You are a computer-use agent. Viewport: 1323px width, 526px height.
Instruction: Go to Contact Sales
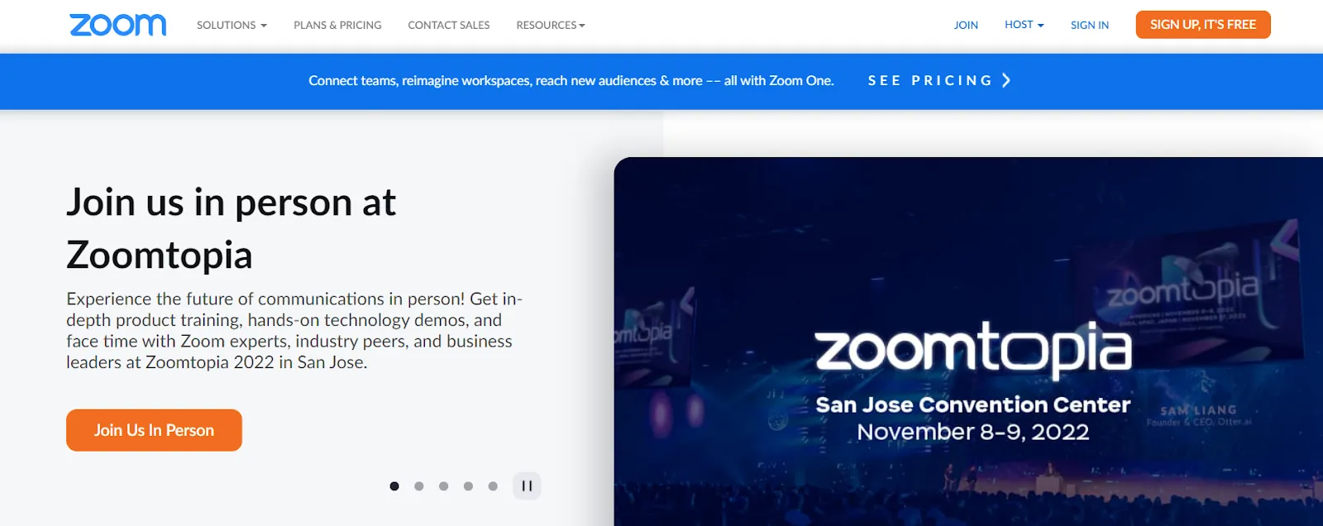coord(449,25)
